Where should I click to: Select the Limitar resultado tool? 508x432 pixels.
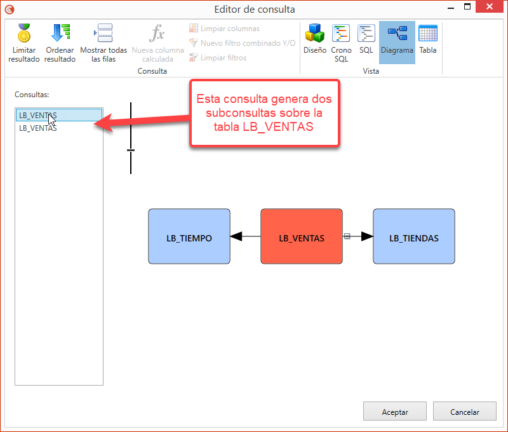[x=23, y=43]
